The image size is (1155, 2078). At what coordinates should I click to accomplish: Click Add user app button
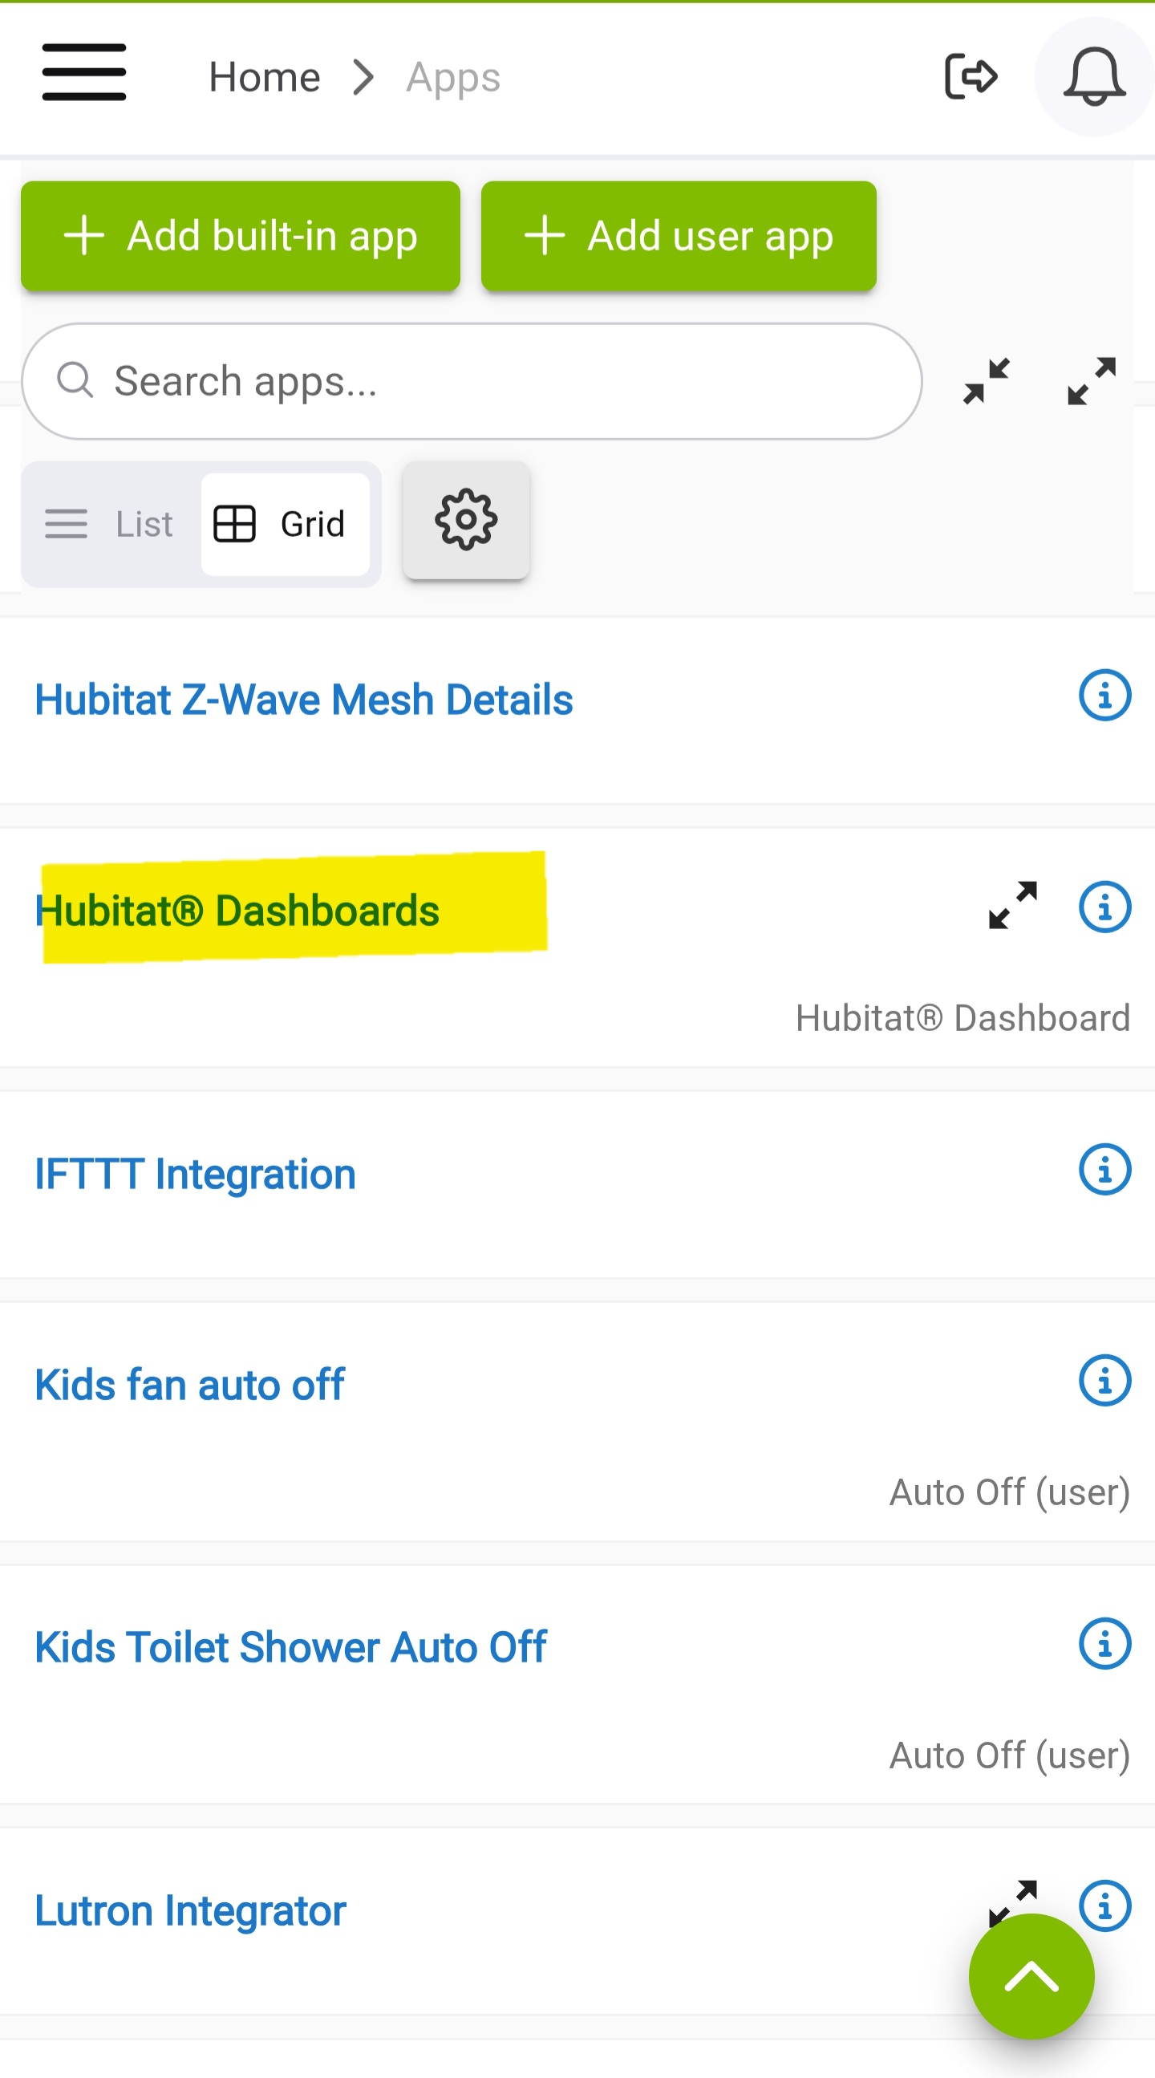[x=679, y=236]
